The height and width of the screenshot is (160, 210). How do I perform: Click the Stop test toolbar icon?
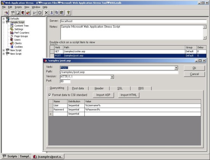[x=40, y=13]
